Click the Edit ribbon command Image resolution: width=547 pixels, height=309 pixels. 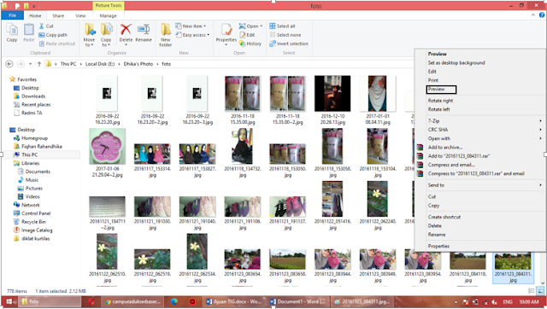tap(247, 35)
